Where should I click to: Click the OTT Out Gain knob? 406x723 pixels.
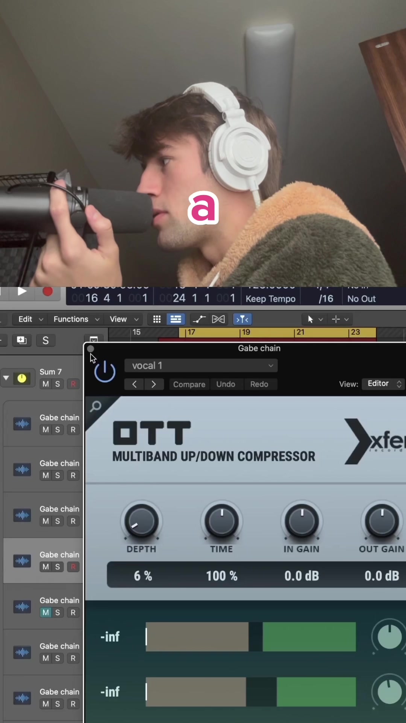pyautogui.click(x=382, y=521)
